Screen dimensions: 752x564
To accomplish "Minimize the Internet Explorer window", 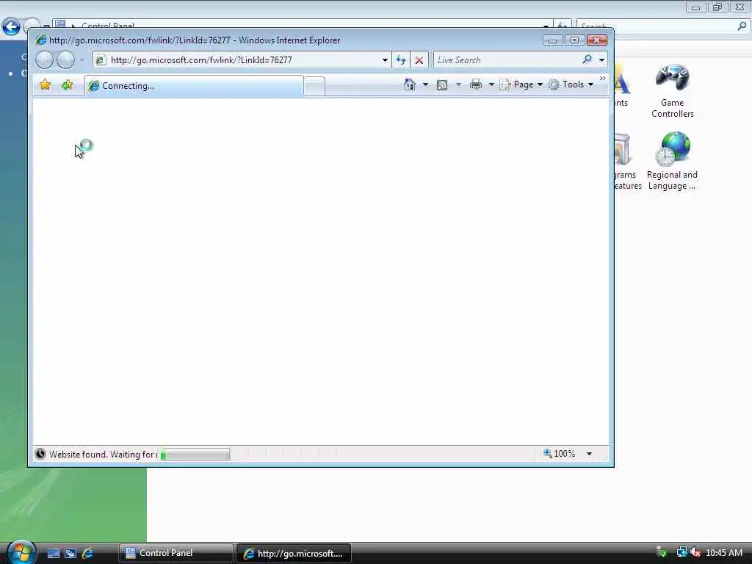I will point(552,40).
